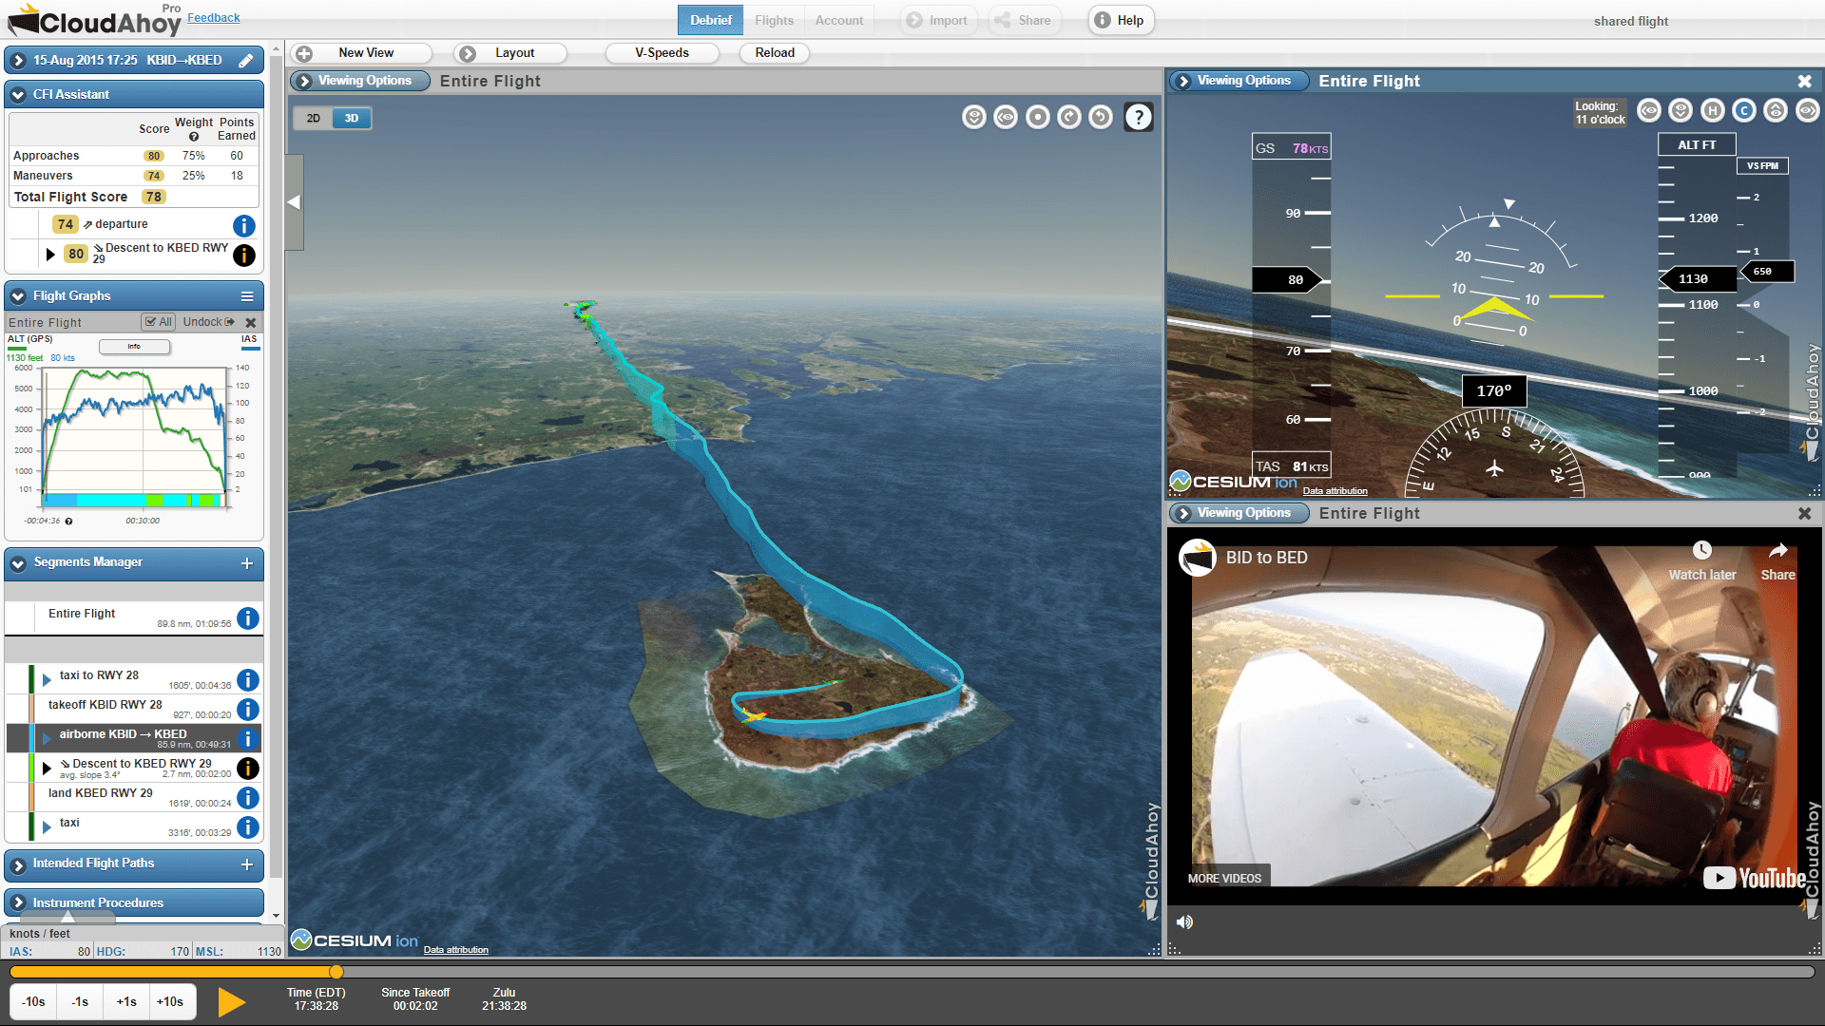This screenshot has height=1026, width=1825.
Task: Click center-view dot icon on 3D map
Action: coord(1038,117)
